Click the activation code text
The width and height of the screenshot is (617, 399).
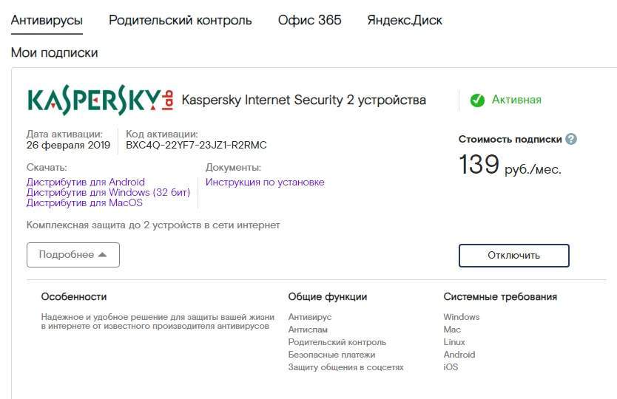[196, 145]
